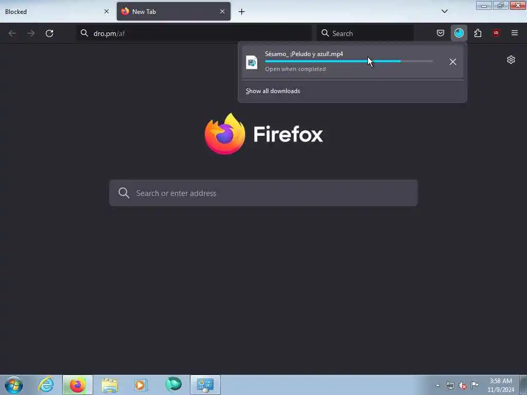Open the Extensions puzzle icon
Image resolution: width=527 pixels, height=395 pixels.
tap(478, 33)
